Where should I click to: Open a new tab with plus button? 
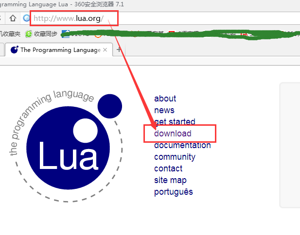119,50
